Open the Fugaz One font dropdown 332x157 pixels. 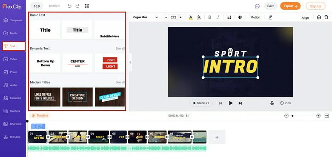pyautogui.click(x=146, y=17)
